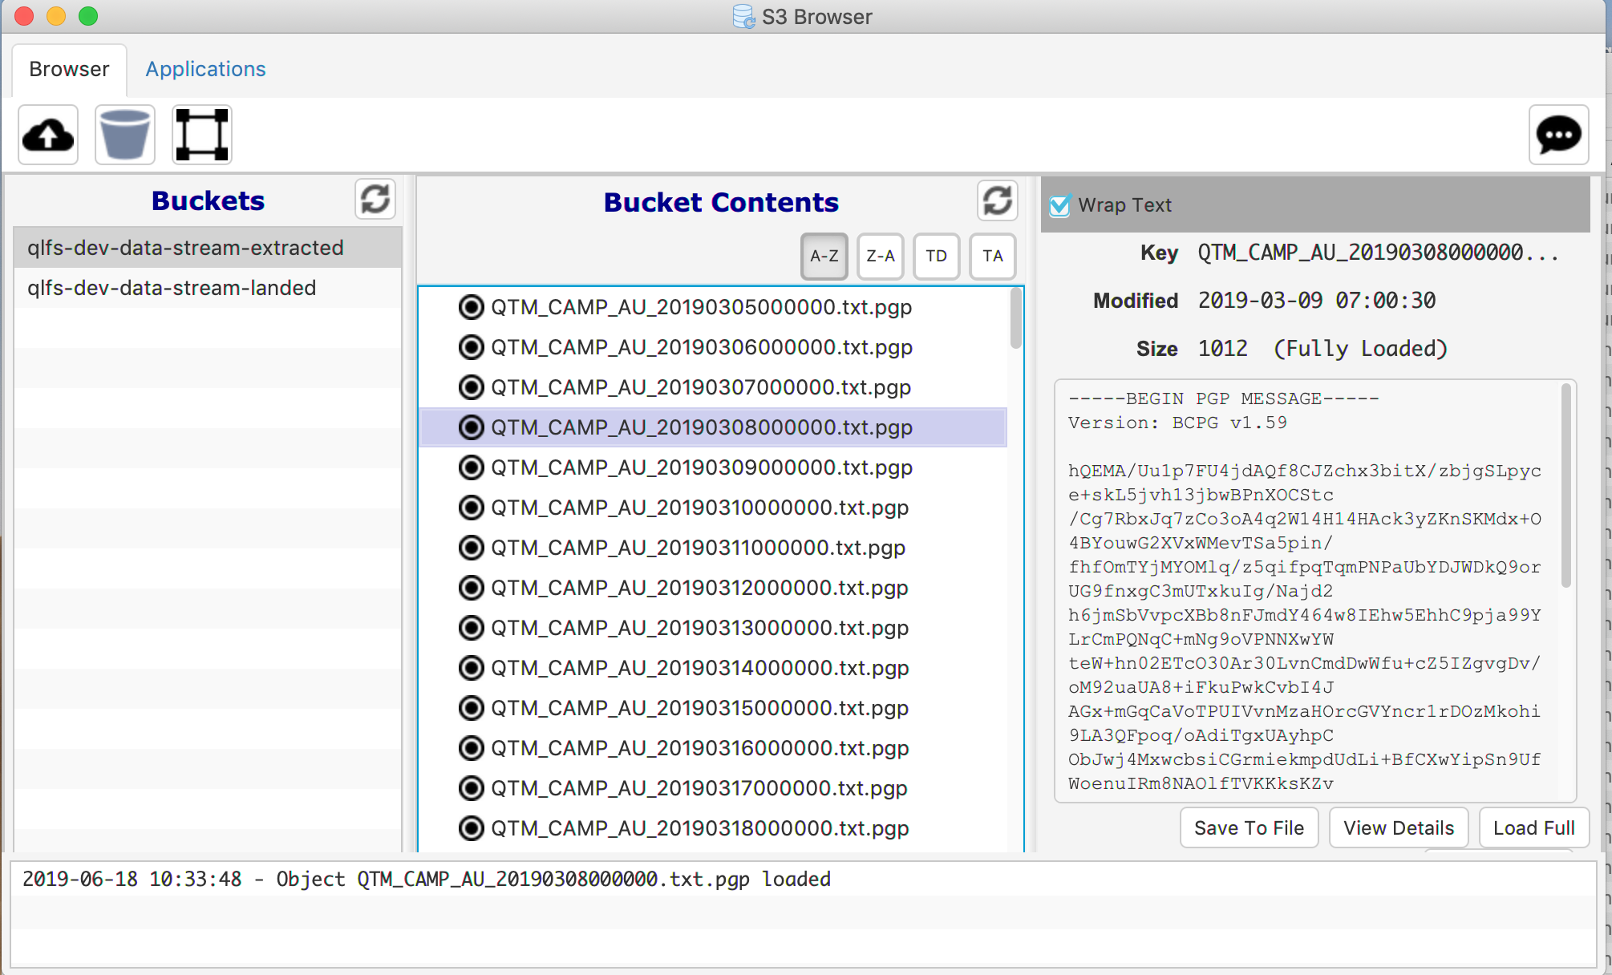1612x975 pixels.
Task: Enable TD sort option
Action: (936, 256)
